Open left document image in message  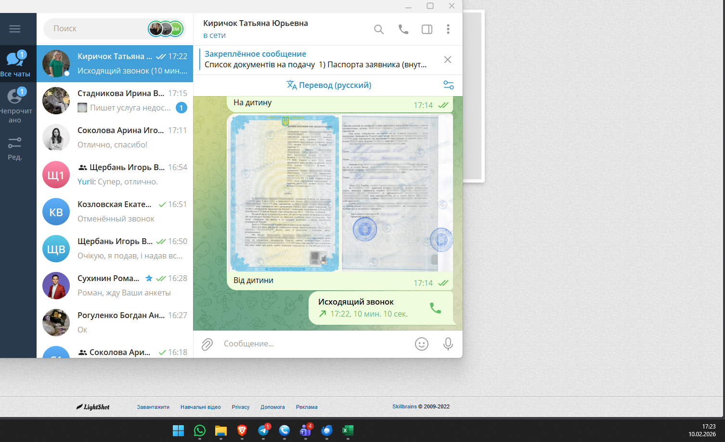285,193
